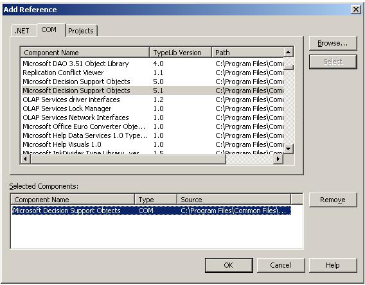The height and width of the screenshot is (285, 365).
Task: Select Microsoft Decision Support Objects version 5.0
Action: [153, 82]
